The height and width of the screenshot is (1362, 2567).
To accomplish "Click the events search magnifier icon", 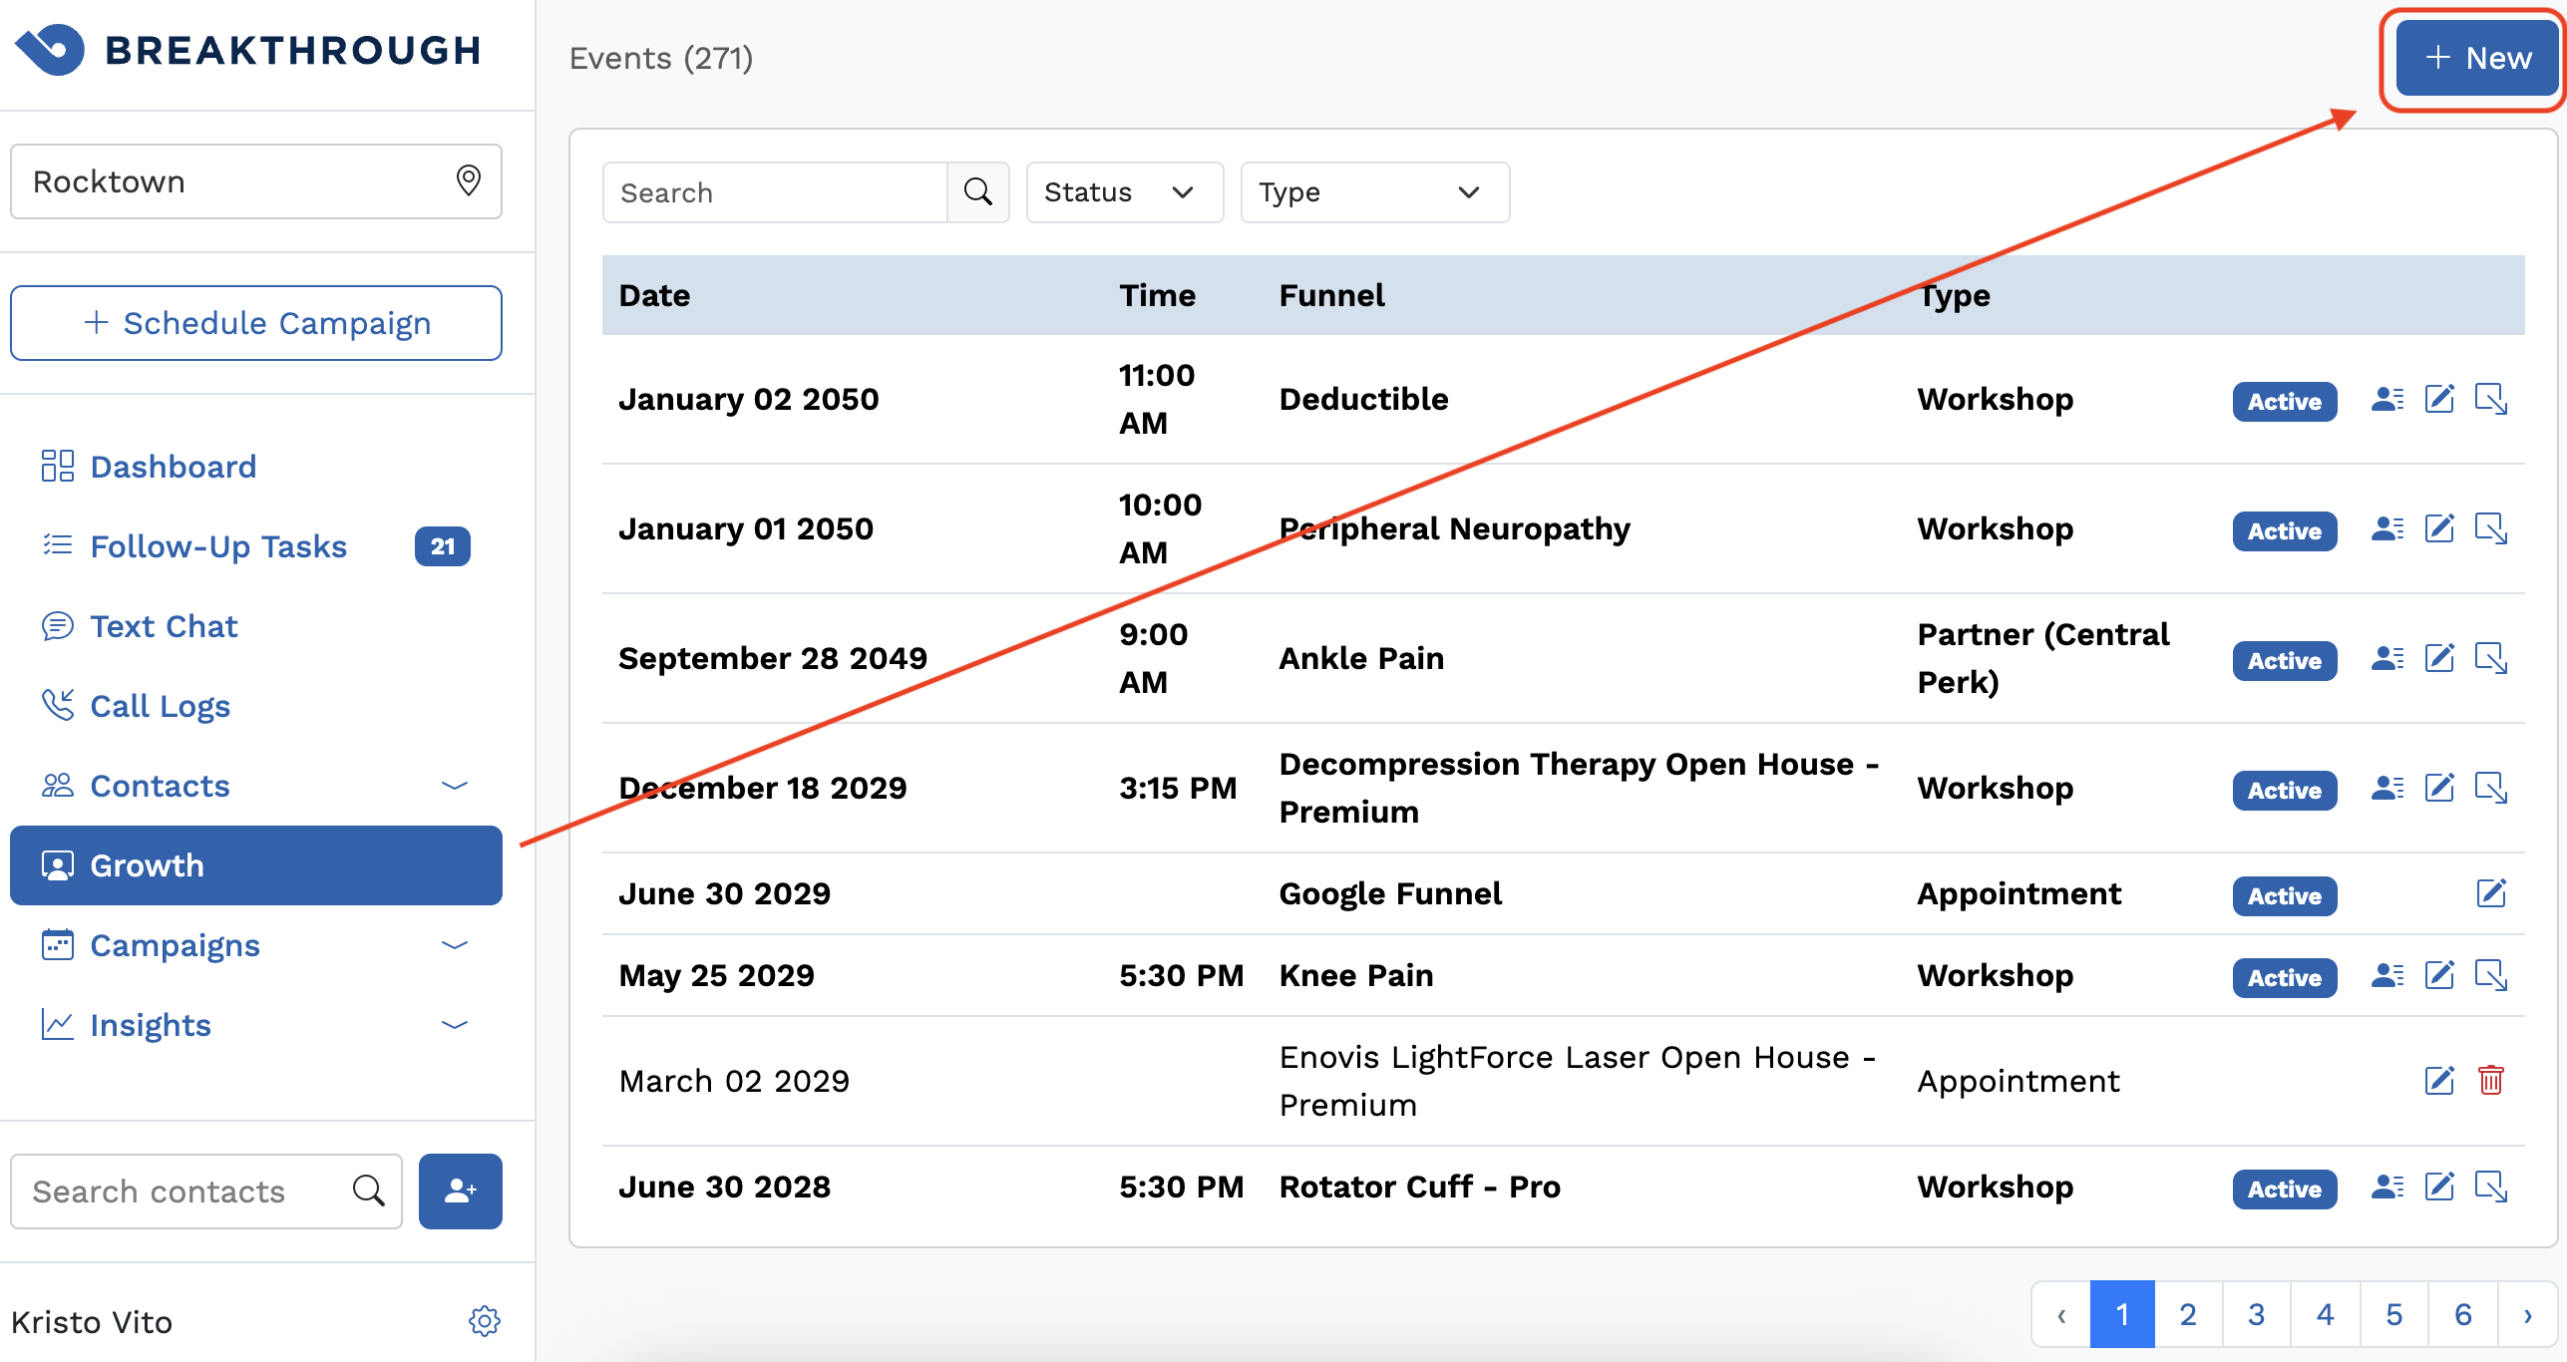I will tap(978, 192).
